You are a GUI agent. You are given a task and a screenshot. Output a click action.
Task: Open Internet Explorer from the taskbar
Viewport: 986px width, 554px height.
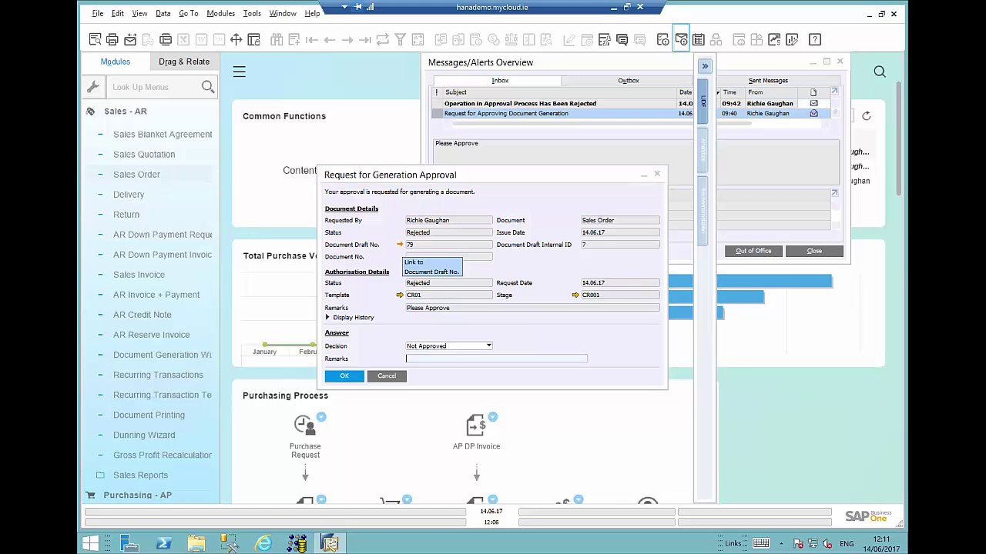[263, 544]
